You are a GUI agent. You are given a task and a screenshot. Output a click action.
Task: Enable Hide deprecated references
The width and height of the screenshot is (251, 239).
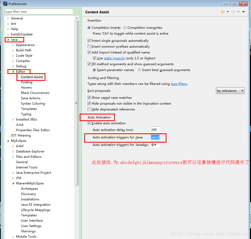(x=89, y=109)
